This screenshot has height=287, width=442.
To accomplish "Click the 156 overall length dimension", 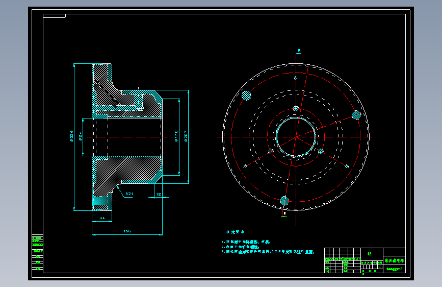I will [127, 231].
